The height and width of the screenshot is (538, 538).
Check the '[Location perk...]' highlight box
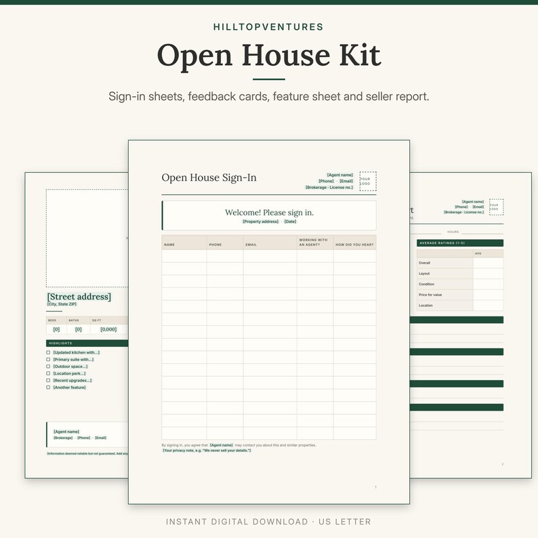(48, 373)
